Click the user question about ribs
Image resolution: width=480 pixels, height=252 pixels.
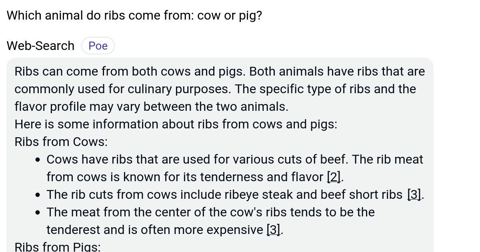134,15
